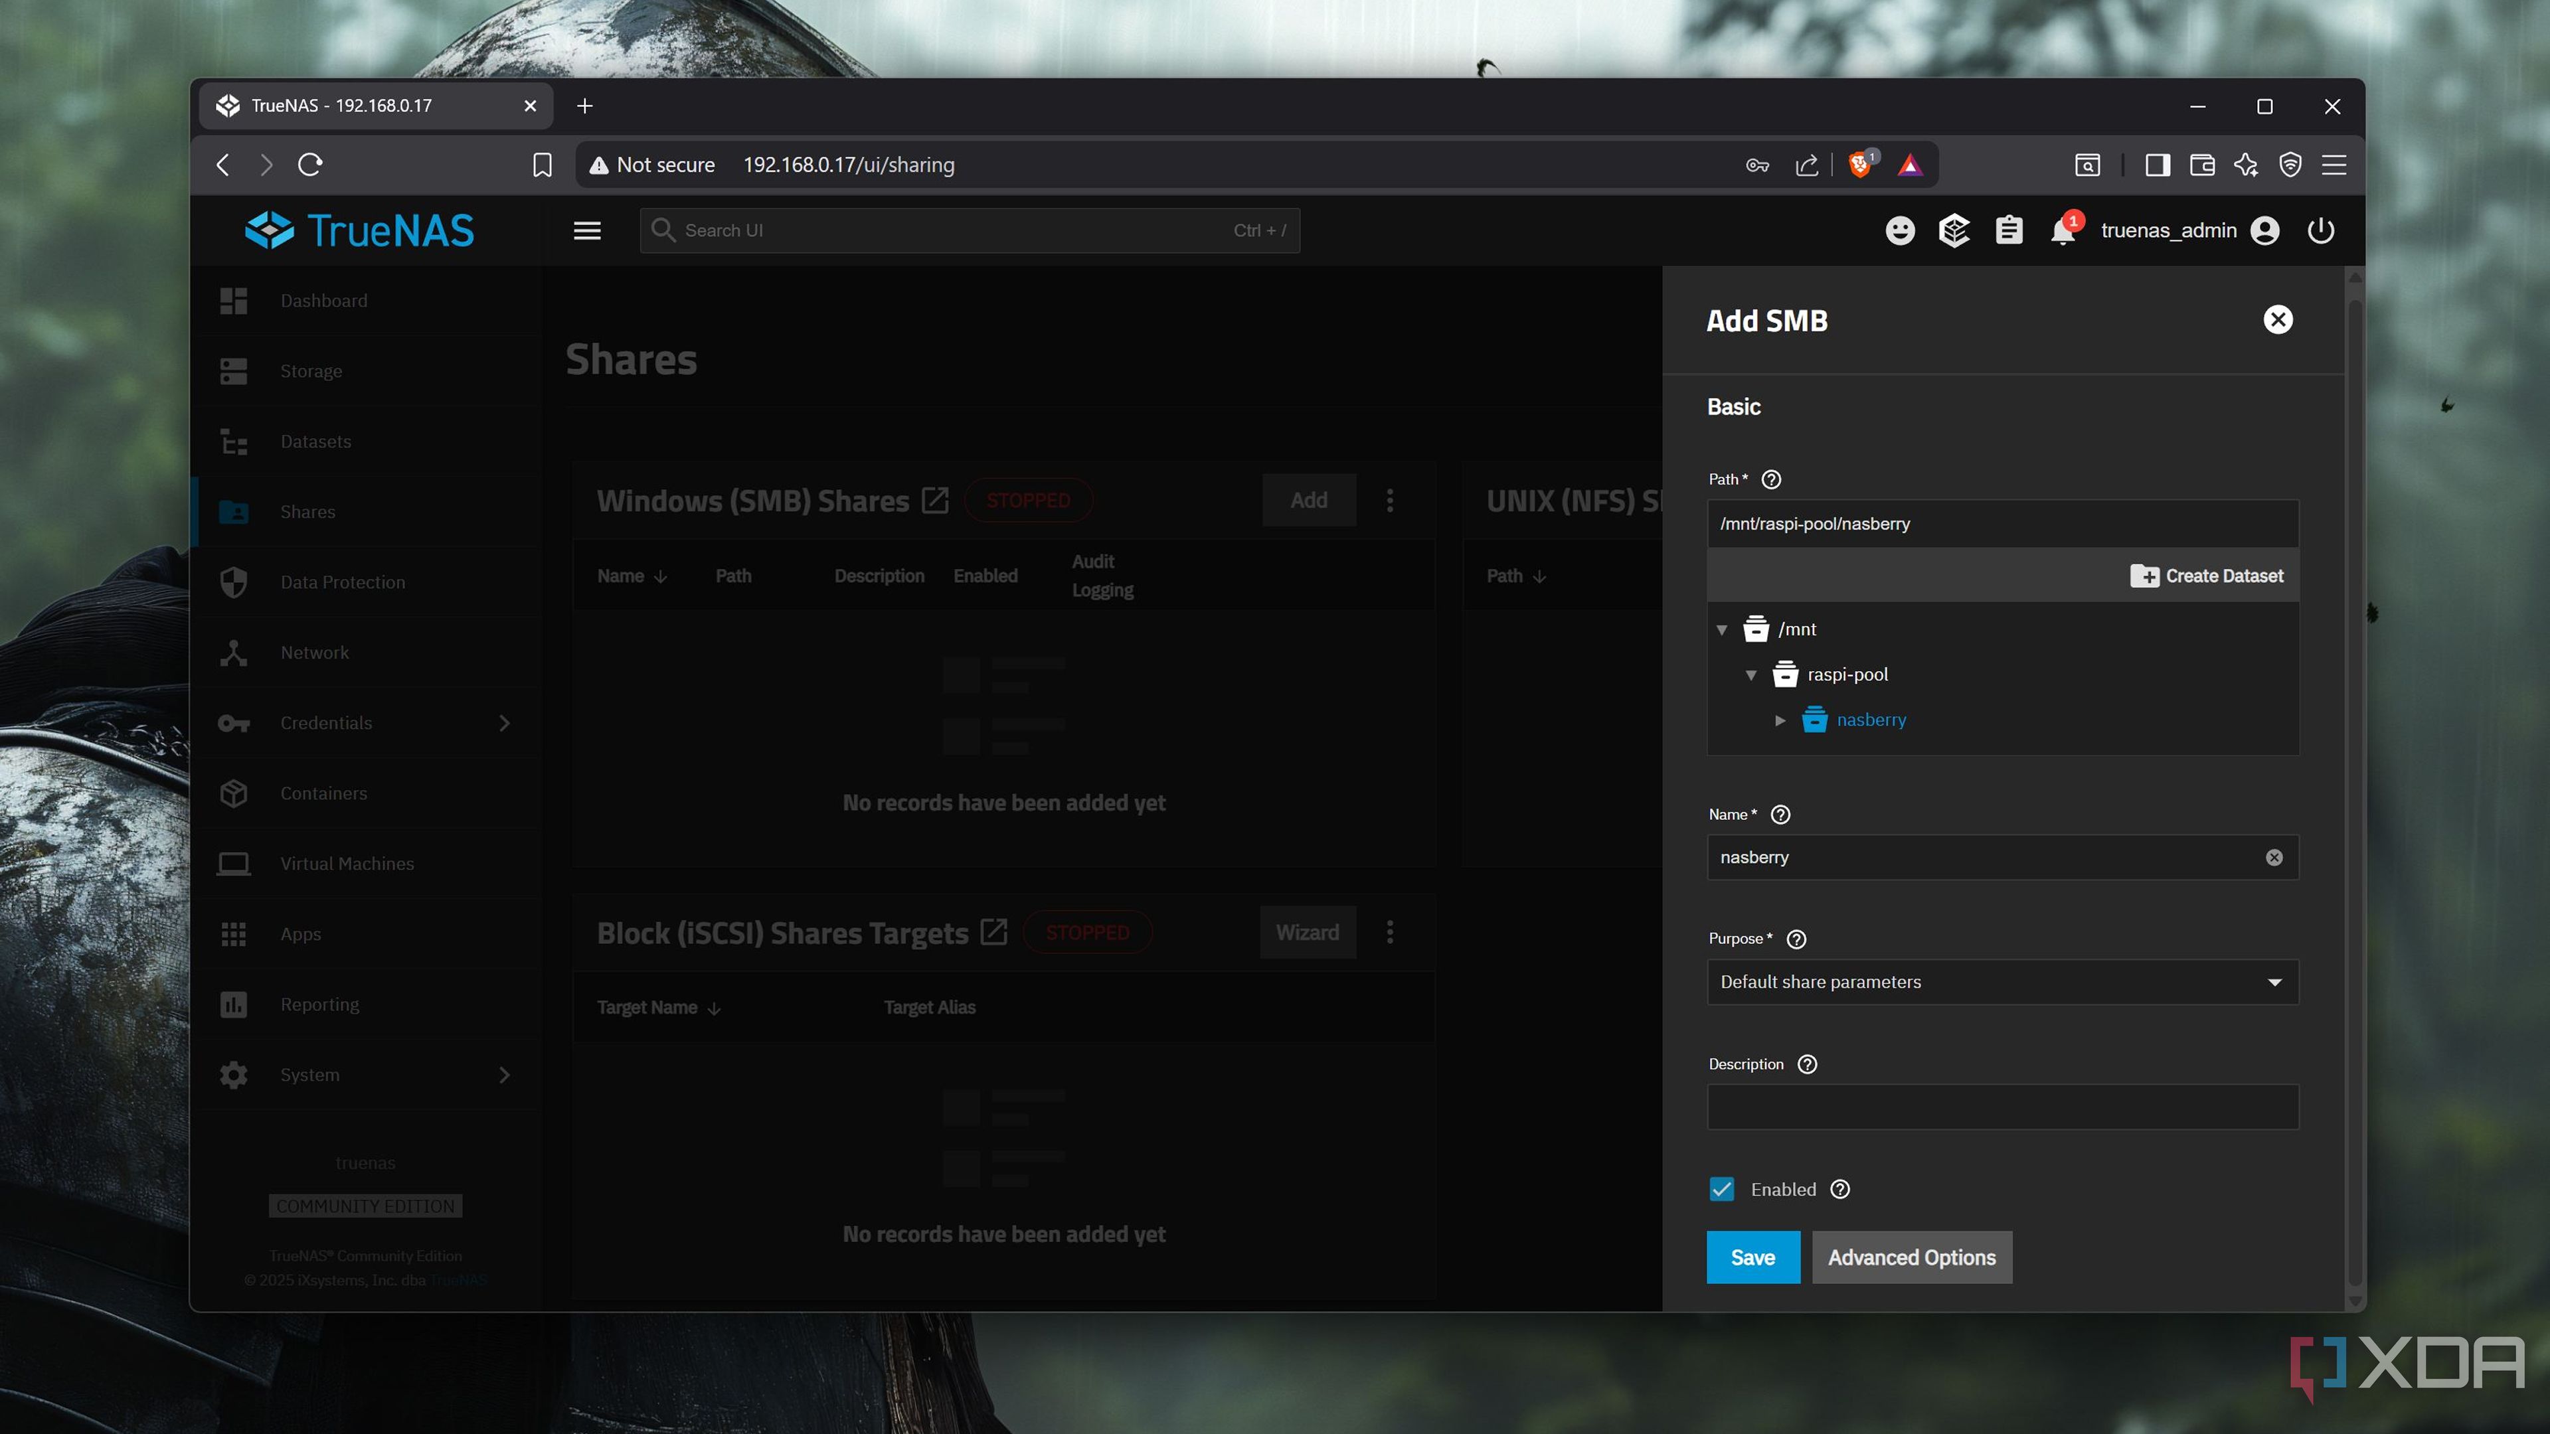
Task: Open the Purpose dropdown
Action: pos(2001,982)
